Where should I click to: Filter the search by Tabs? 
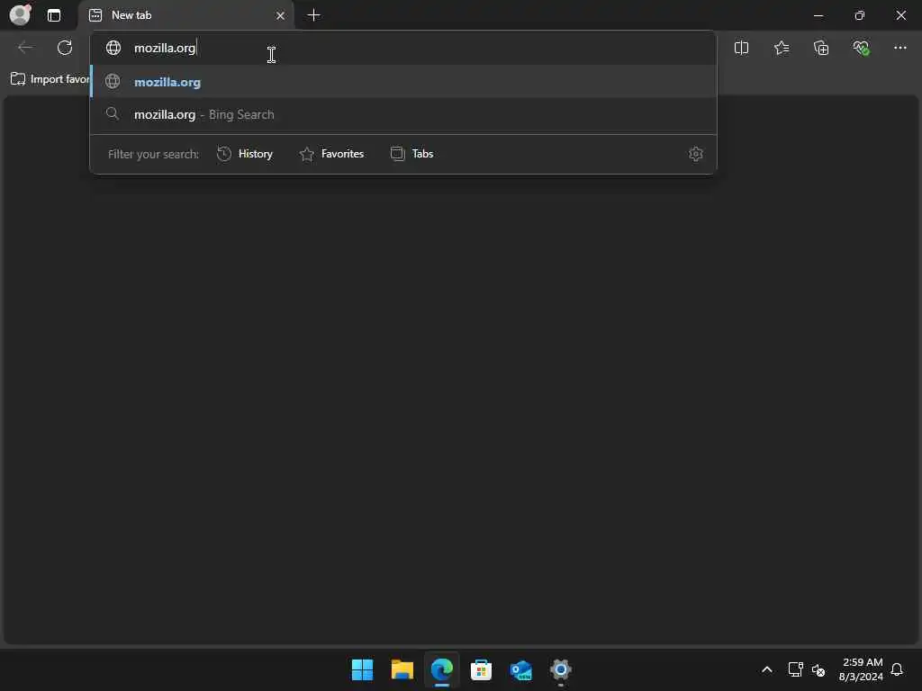point(411,154)
